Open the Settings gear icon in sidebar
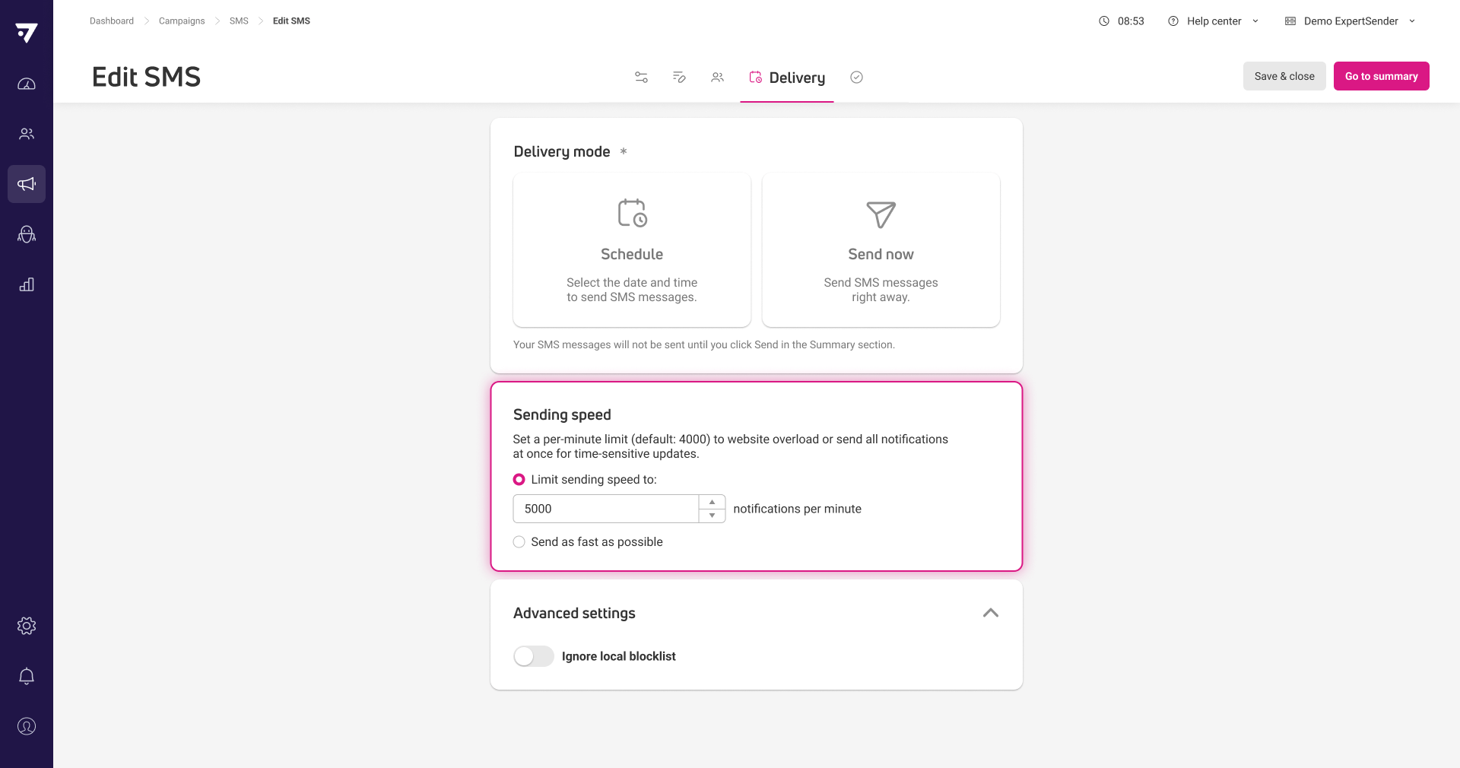 pos(27,626)
